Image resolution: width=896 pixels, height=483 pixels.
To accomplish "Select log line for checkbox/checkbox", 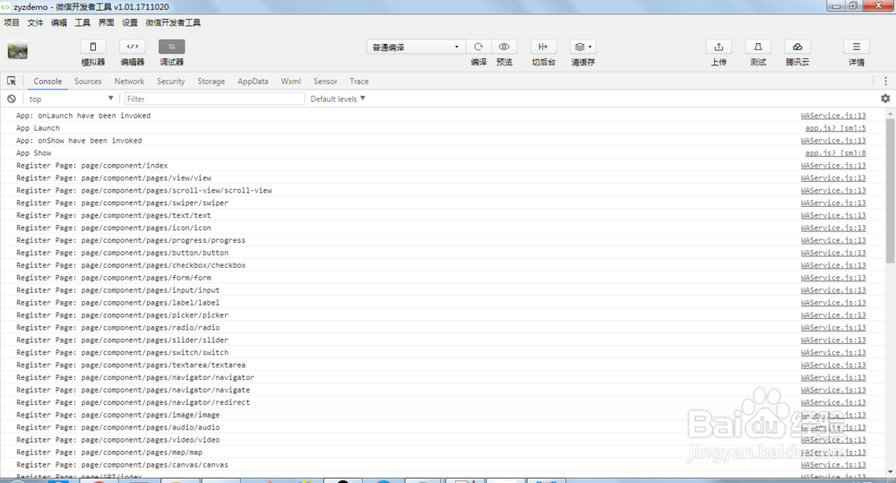I will [131, 265].
